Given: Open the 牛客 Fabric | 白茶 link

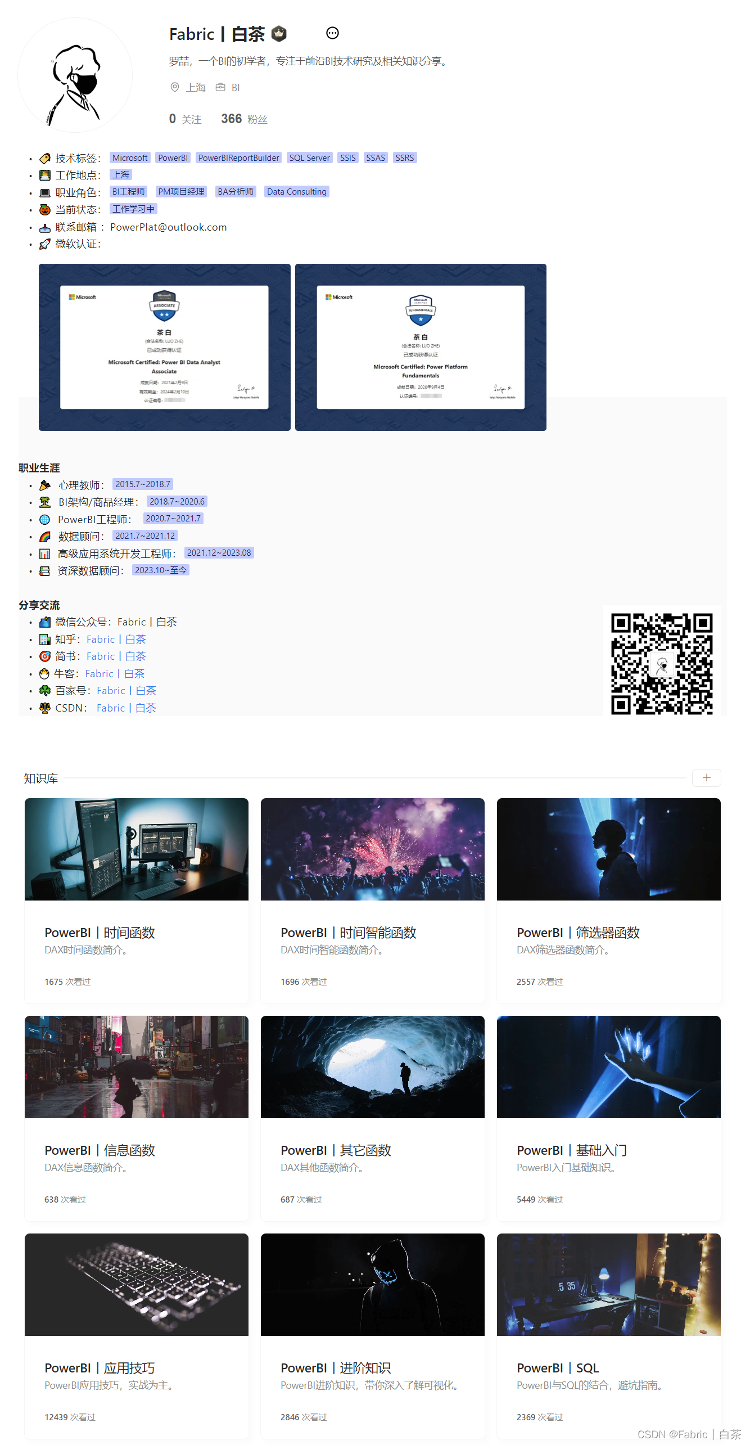Looking at the screenshot, I should pyautogui.click(x=115, y=674).
